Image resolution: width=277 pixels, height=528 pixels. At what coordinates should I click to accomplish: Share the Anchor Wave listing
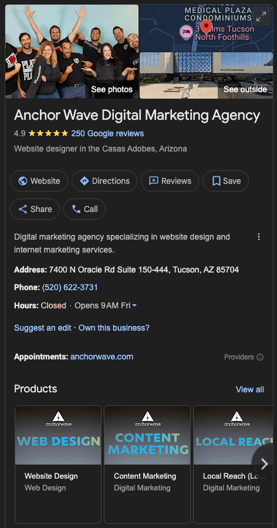[35, 209]
